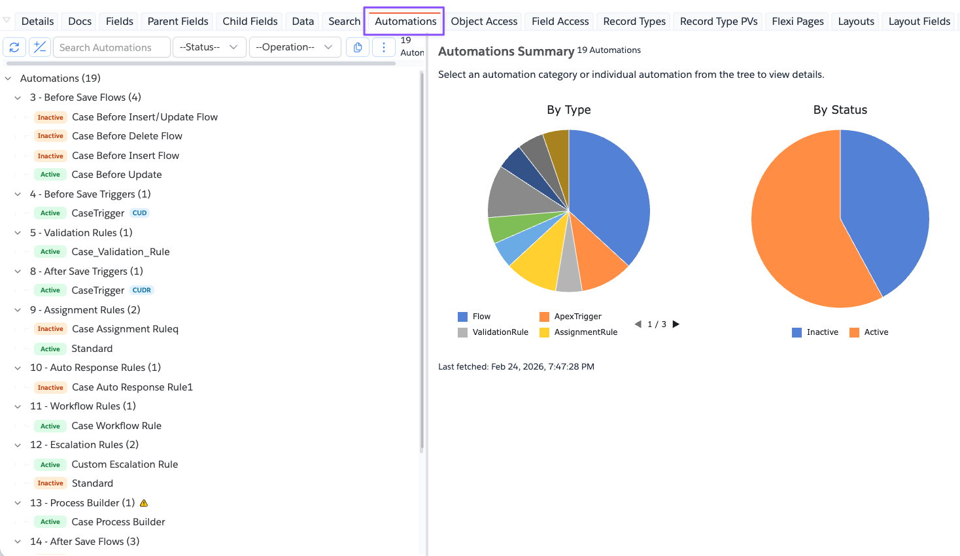Click Active legend color swatch in By Status
Viewport: 960px width, 556px height.
854,332
